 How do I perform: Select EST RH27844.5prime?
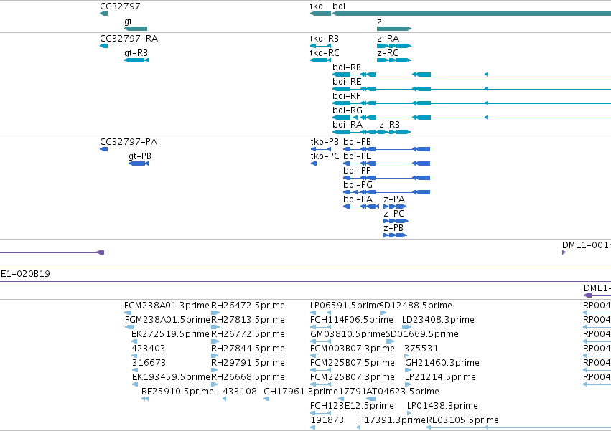tap(248, 349)
